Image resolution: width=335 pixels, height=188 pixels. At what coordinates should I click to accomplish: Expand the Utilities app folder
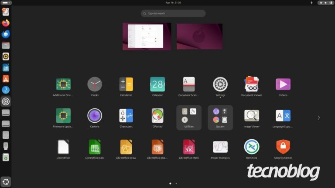(189, 117)
